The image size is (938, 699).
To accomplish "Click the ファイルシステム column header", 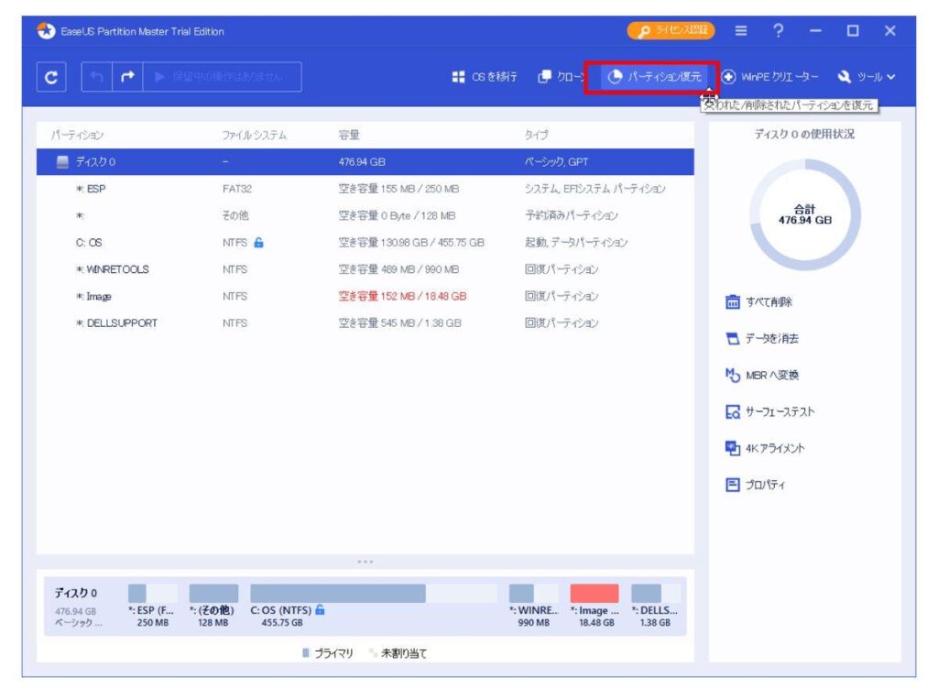I will pos(255,136).
